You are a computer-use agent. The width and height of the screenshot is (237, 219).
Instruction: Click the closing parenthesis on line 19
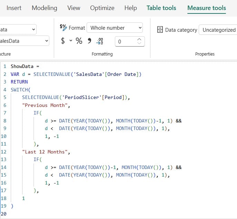(x=12, y=206)
